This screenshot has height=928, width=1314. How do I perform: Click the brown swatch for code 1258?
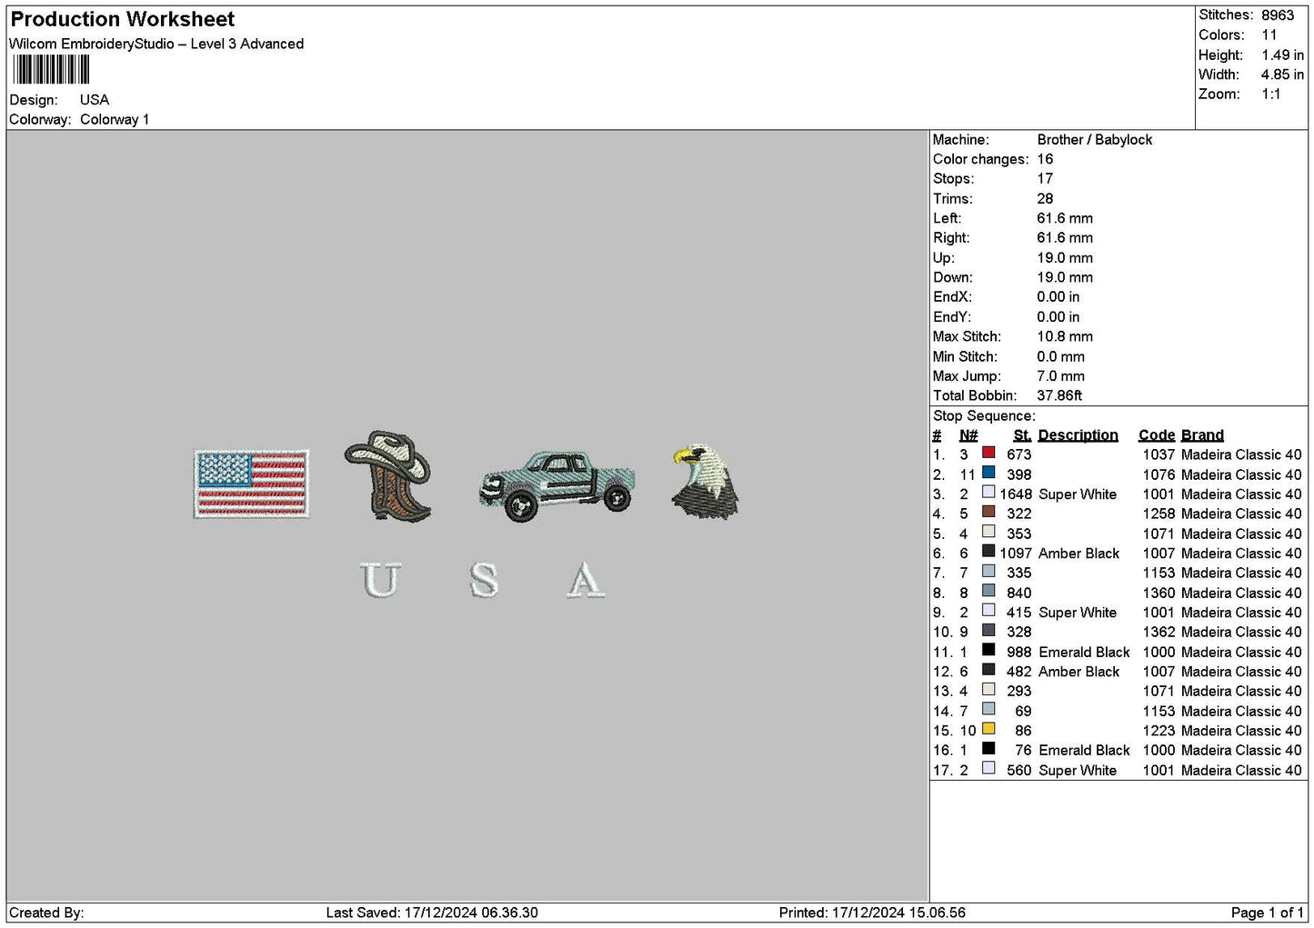click(988, 512)
